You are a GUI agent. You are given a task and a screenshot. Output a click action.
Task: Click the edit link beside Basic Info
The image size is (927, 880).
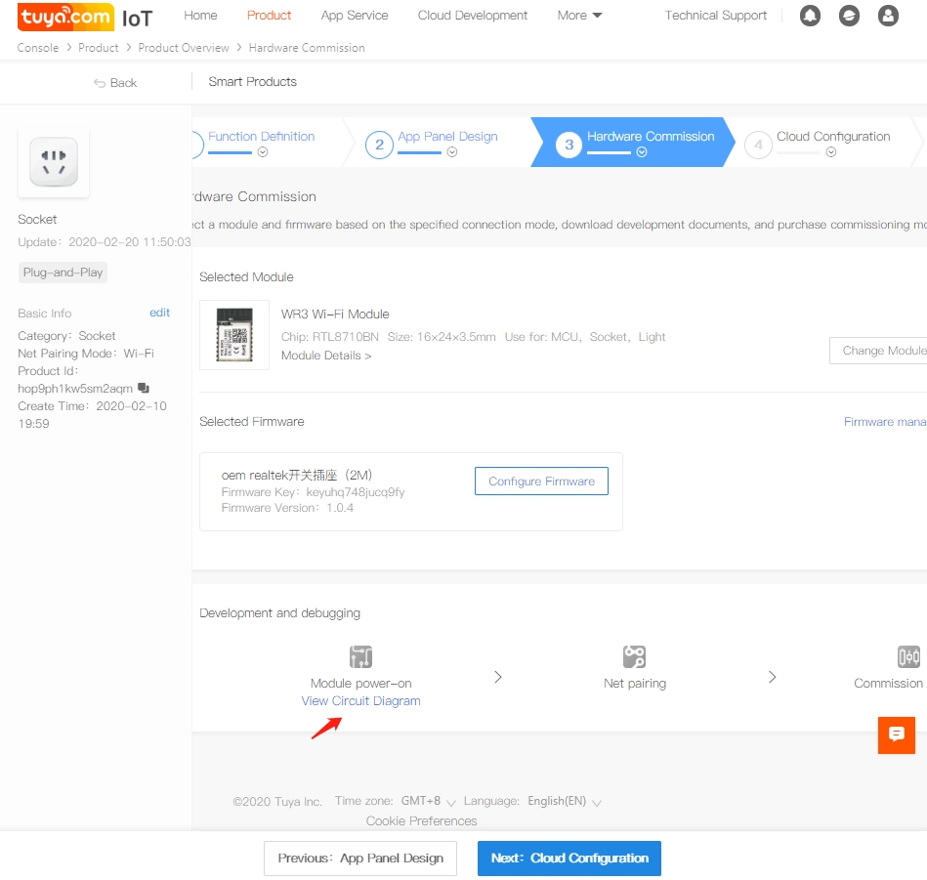[159, 313]
